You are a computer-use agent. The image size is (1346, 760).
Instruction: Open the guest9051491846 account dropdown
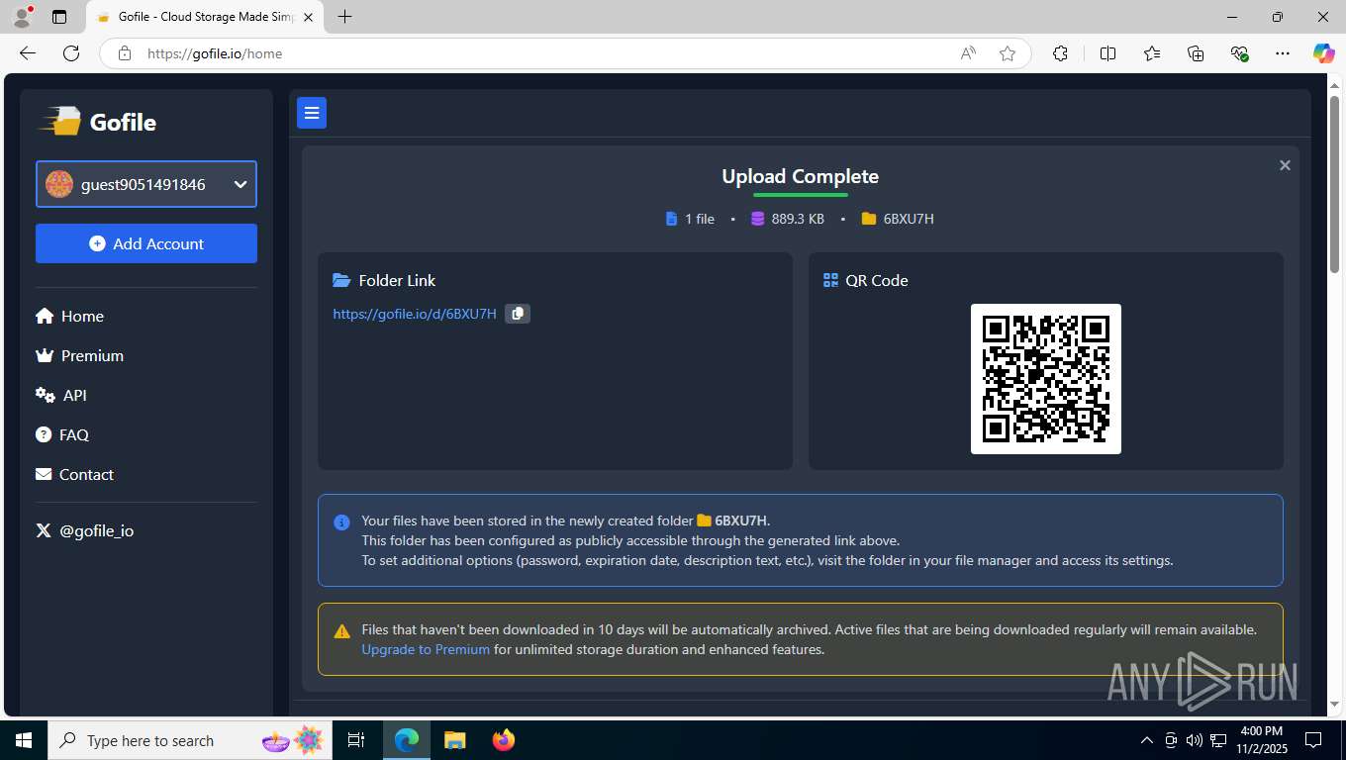[146, 184]
